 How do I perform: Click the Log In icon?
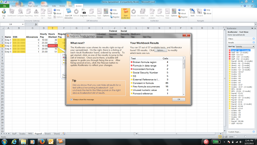click(x=4, y=13)
